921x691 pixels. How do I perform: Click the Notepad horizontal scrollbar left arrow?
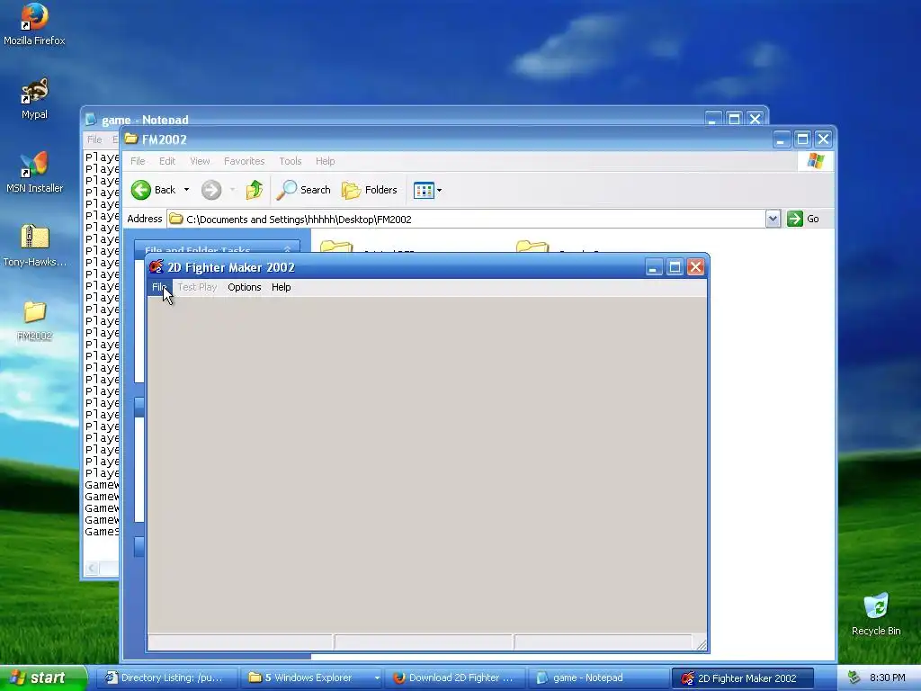click(92, 569)
